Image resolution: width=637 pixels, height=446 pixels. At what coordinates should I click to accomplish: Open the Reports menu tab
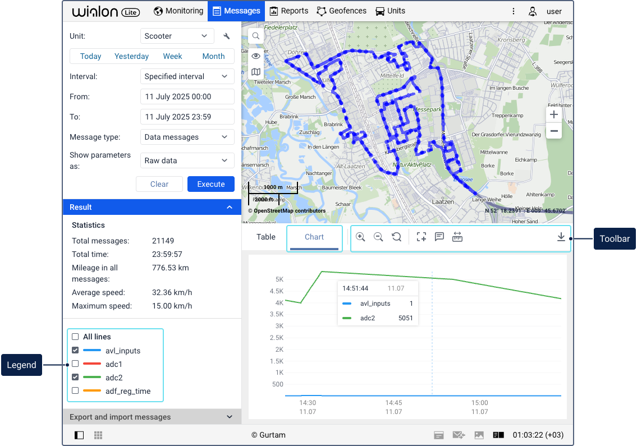pyautogui.click(x=289, y=11)
